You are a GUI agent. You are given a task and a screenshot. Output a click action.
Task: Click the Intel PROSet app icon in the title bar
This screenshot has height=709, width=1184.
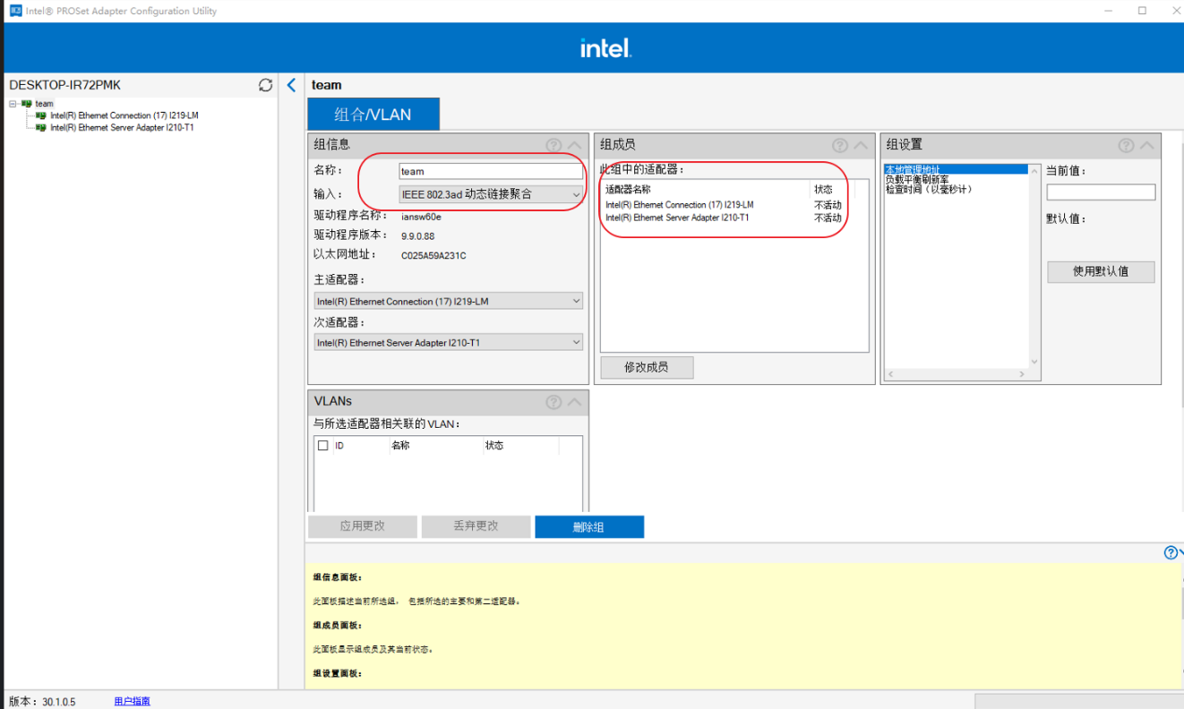pos(16,11)
